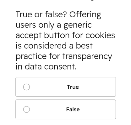
Task: Click the text line 'accept button for cookies'
Action: 65,35
